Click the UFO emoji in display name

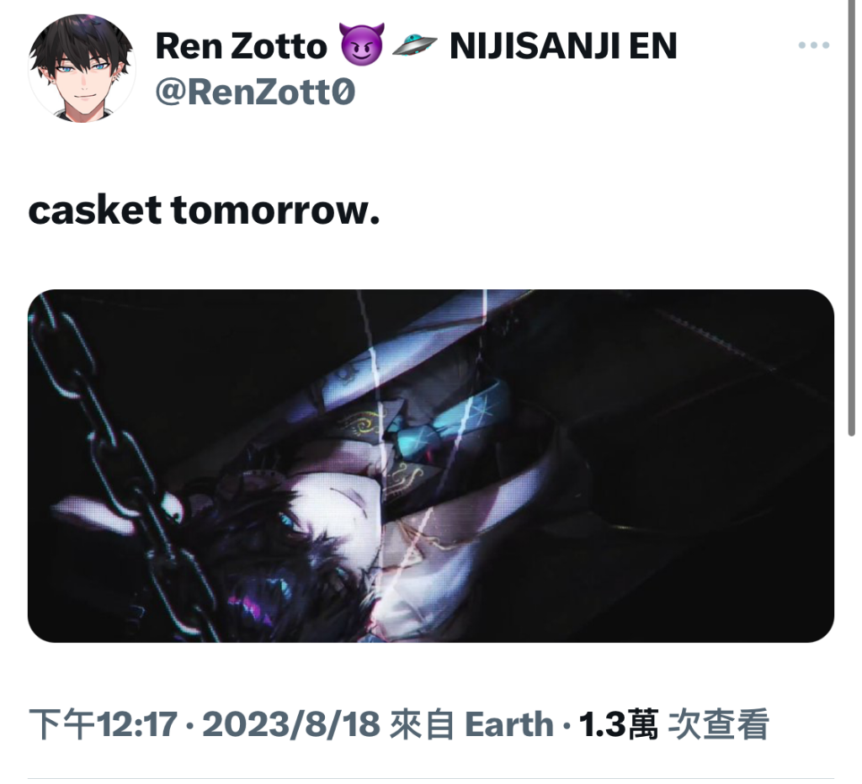click(414, 45)
